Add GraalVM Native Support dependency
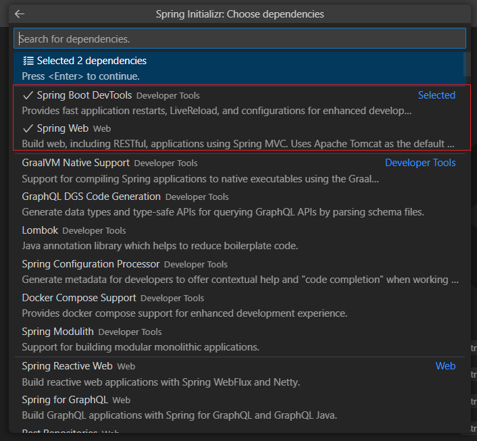This screenshot has width=477, height=441. click(240, 171)
